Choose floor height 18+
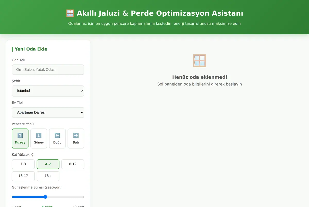309x207 pixels. [x=48, y=176]
